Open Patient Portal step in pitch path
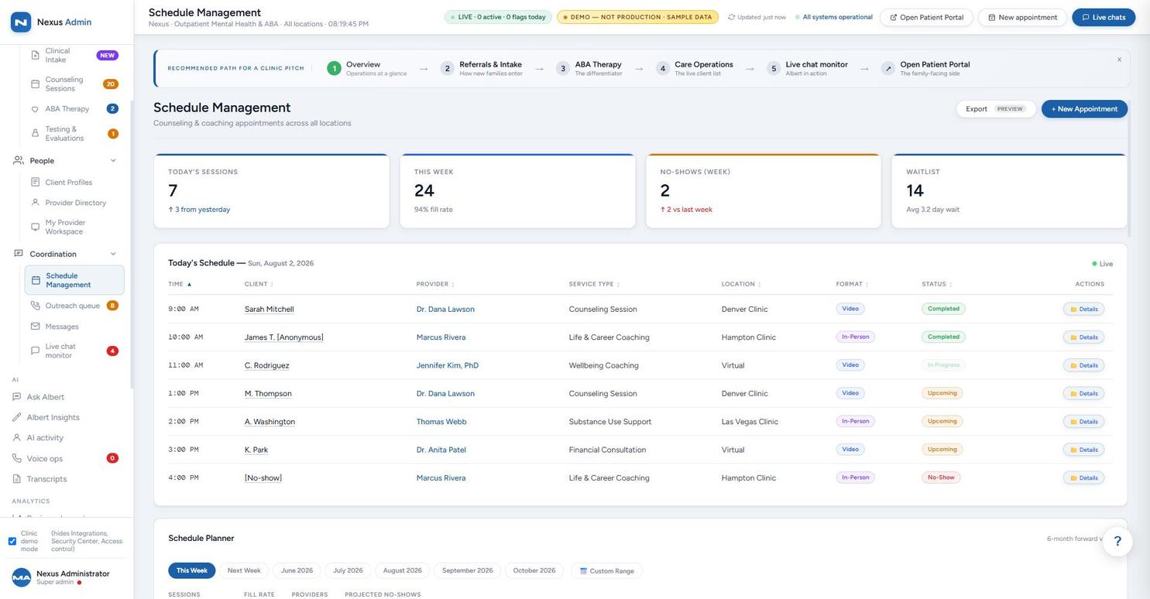Viewport: 1150px width, 599px height. pyautogui.click(x=926, y=68)
